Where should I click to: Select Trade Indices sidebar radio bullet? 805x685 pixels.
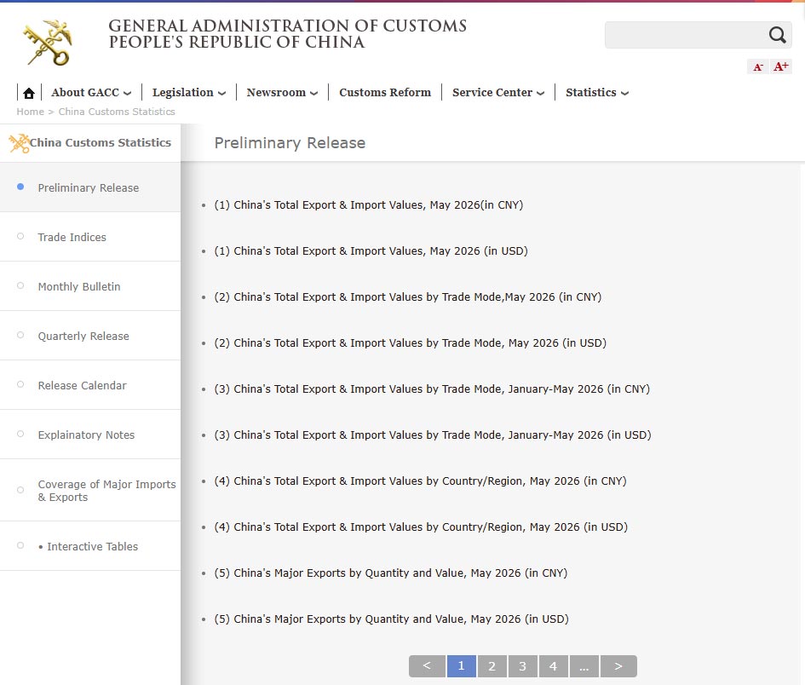pos(20,236)
